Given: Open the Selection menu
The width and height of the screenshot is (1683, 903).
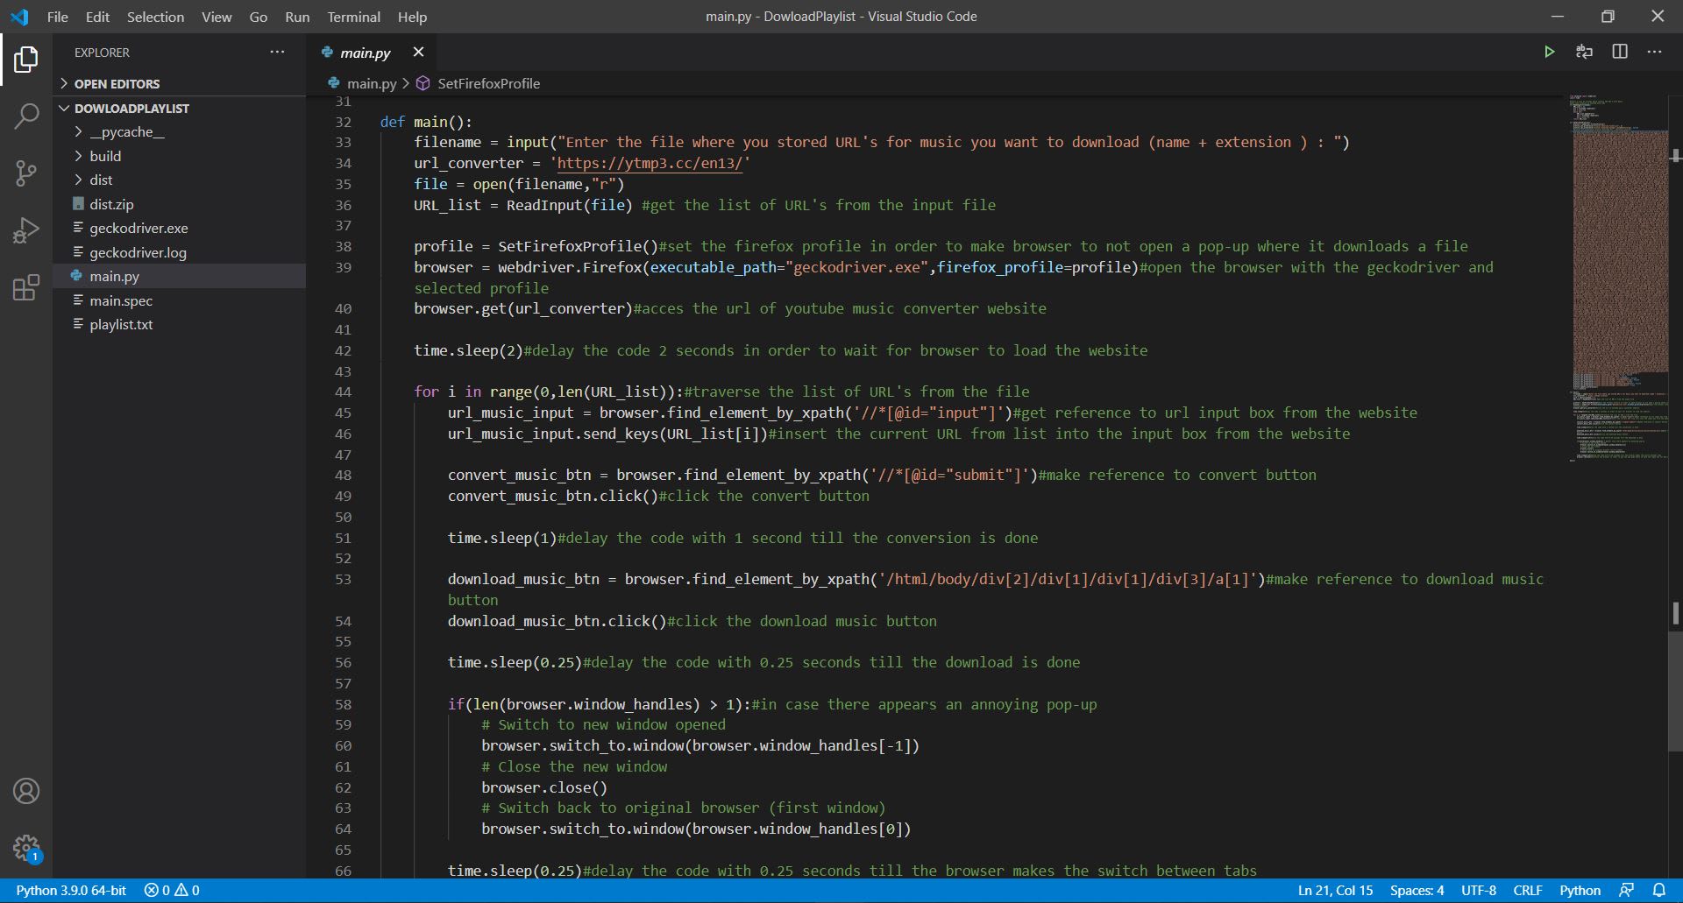Looking at the screenshot, I should click(155, 17).
